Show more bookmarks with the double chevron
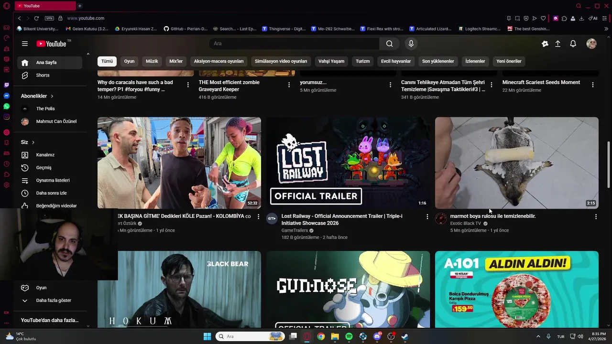Viewport: 612px width, 344px height. pos(606,29)
